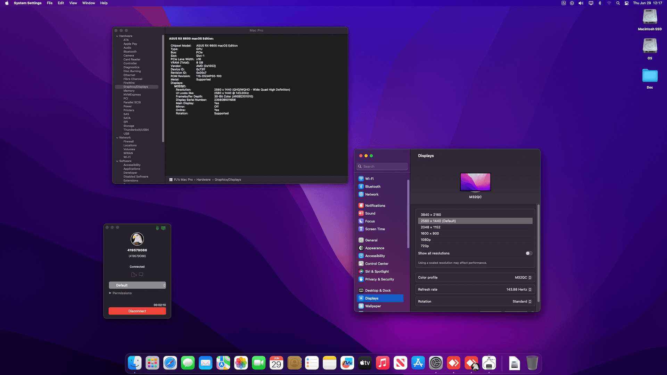Click the file transfer icon under Connected
This screenshot has height=375, width=667.
[x=134, y=275]
